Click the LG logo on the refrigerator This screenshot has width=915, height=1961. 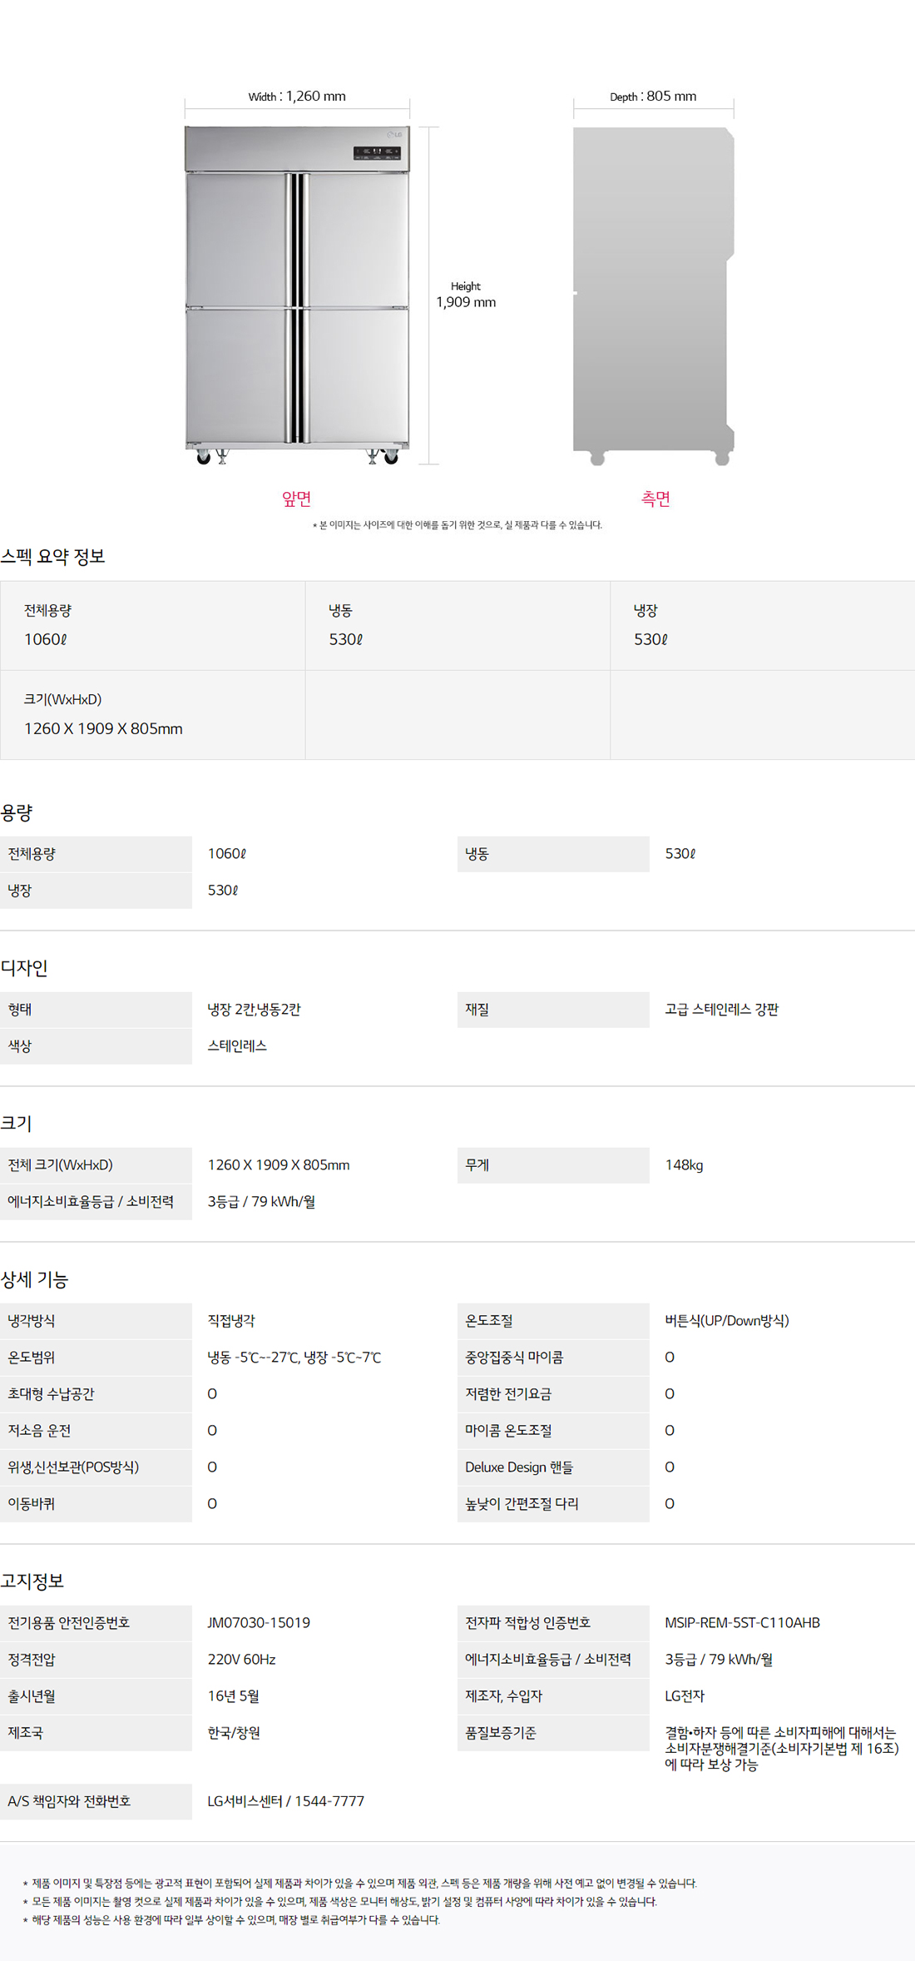395,134
